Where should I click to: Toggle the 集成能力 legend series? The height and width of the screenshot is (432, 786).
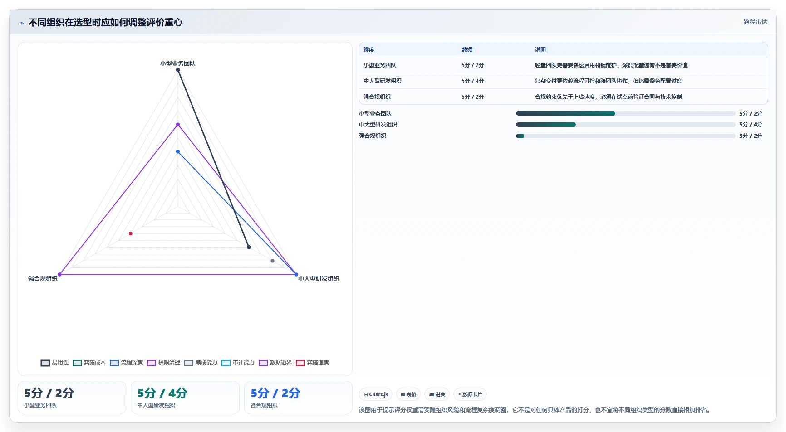click(201, 363)
